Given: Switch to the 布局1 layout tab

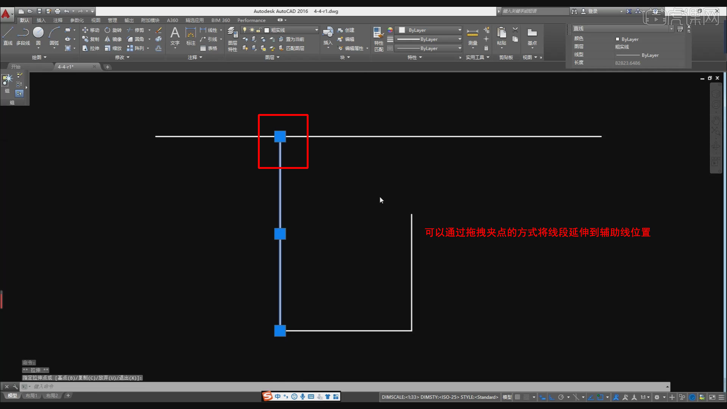Looking at the screenshot, I should [x=31, y=396].
